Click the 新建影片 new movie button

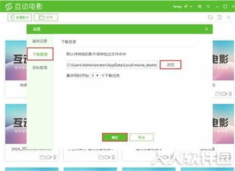(x=20, y=17)
